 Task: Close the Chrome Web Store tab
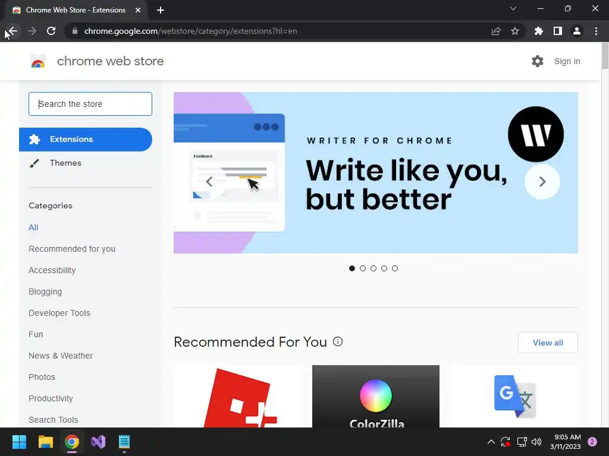[x=138, y=10]
